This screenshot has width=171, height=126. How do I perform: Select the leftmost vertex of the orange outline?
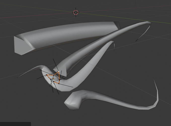tap(47, 75)
